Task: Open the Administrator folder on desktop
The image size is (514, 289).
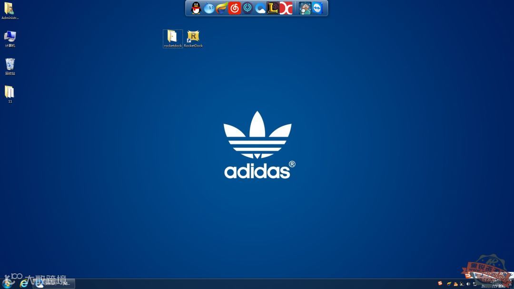Action: click(10, 11)
